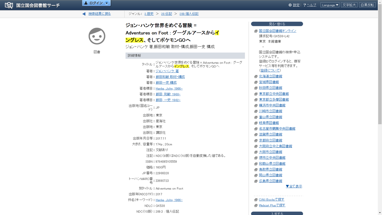Click the book type face thumbnail
The image size is (382, 215).
97,36
